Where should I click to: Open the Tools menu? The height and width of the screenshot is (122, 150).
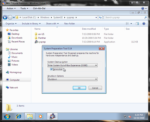coord(24,8)
